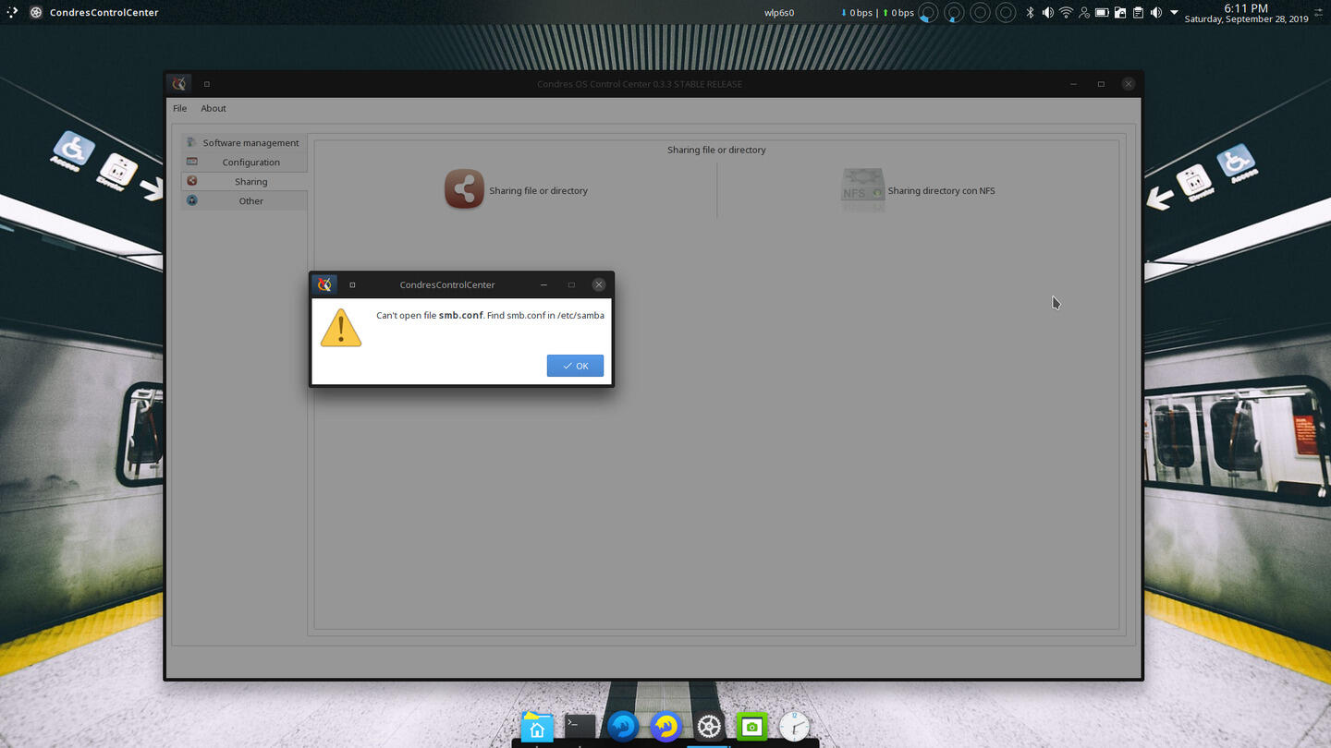Select Software management in sidebar
The height and width of the screenshot is (748, 1331).
coord(244,142)
